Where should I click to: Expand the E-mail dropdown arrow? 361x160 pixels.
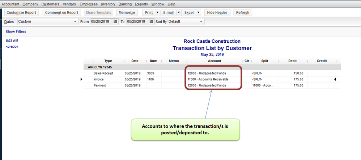[179, 12]
